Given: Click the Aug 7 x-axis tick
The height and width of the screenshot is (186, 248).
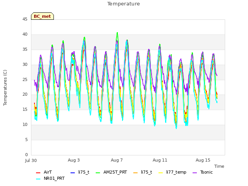Looking at the screenshot, I should tap(117, 160).
